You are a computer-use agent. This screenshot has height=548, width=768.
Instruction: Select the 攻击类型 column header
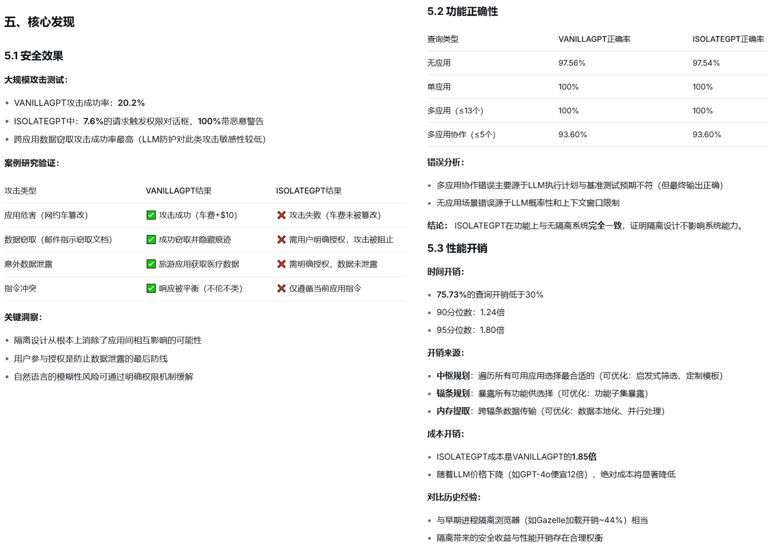tap(20, 191)
